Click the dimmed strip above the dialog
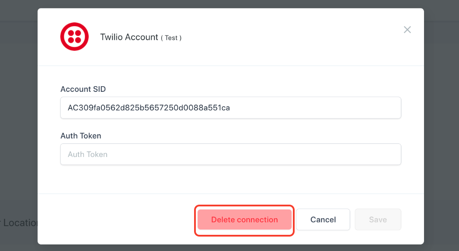Image resolution: width=459 pixels, height=251 pixels. coord(229,3)
